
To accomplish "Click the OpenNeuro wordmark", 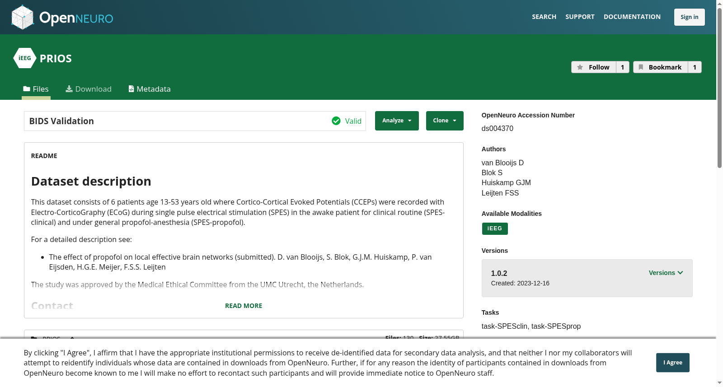I will 76,18.
